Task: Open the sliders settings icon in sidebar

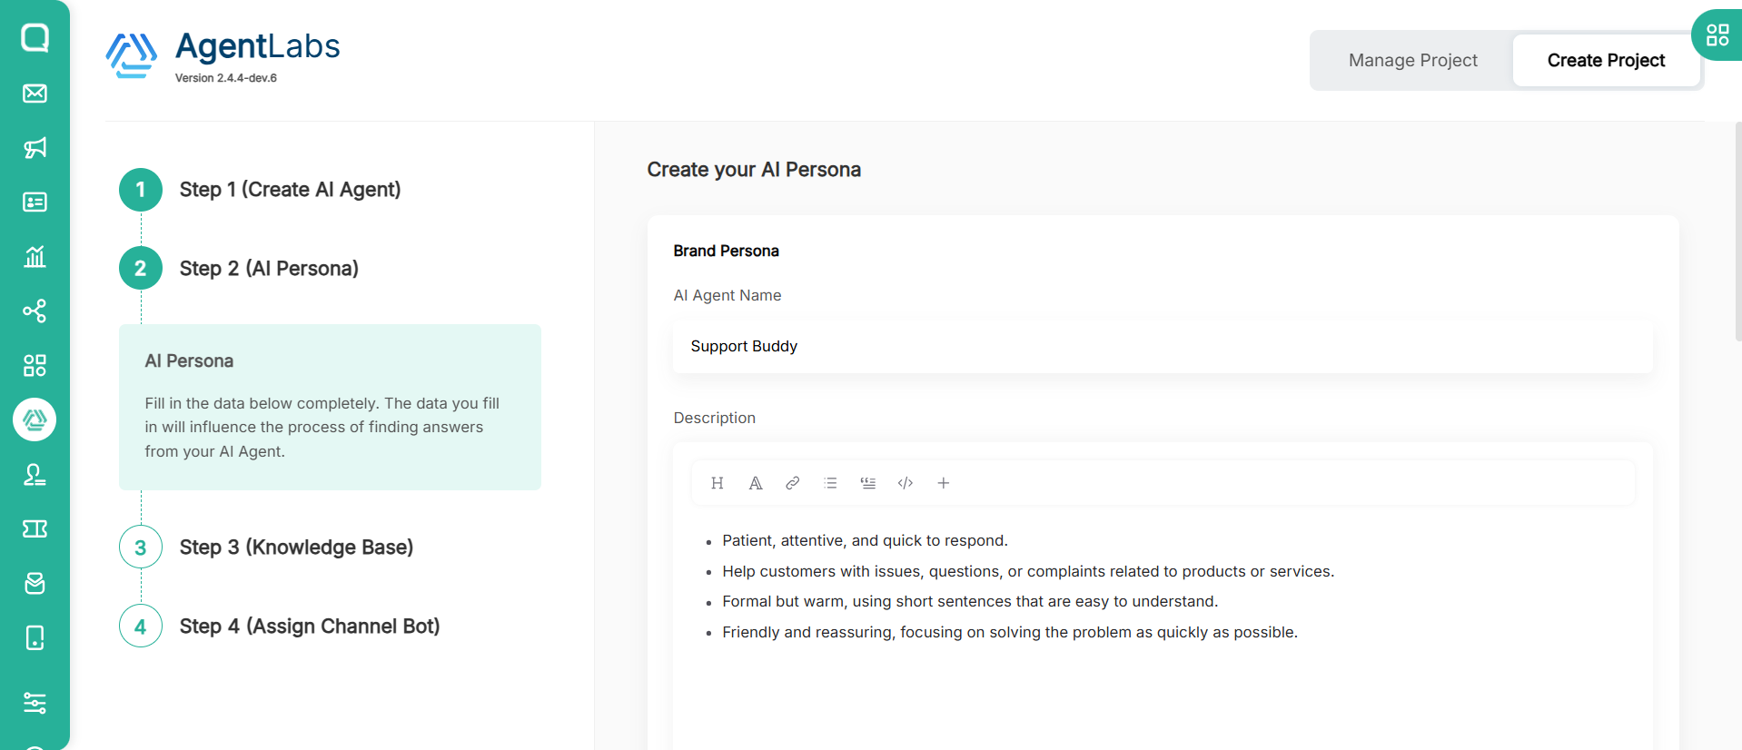Action: pos(35,703)
